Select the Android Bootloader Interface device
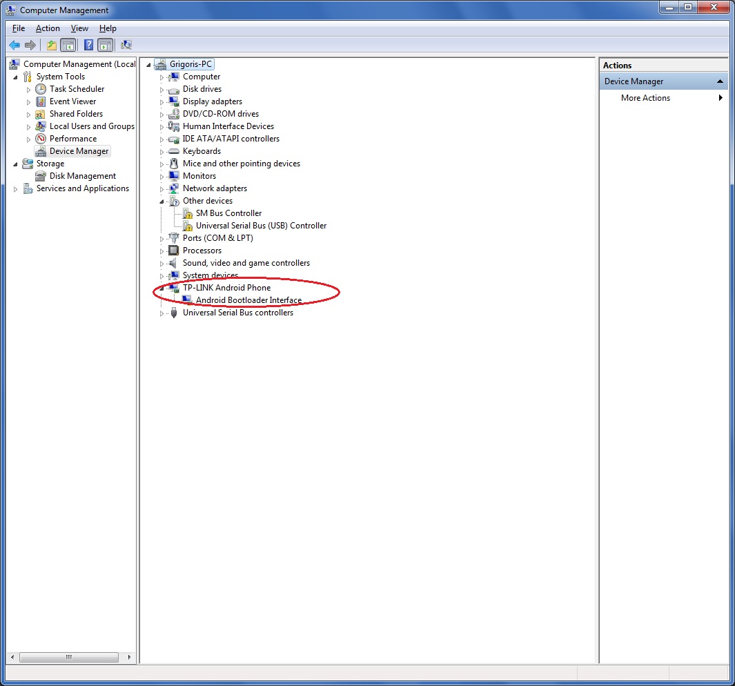Viewport: 735px width, 686px height. (x=248, y=300)
